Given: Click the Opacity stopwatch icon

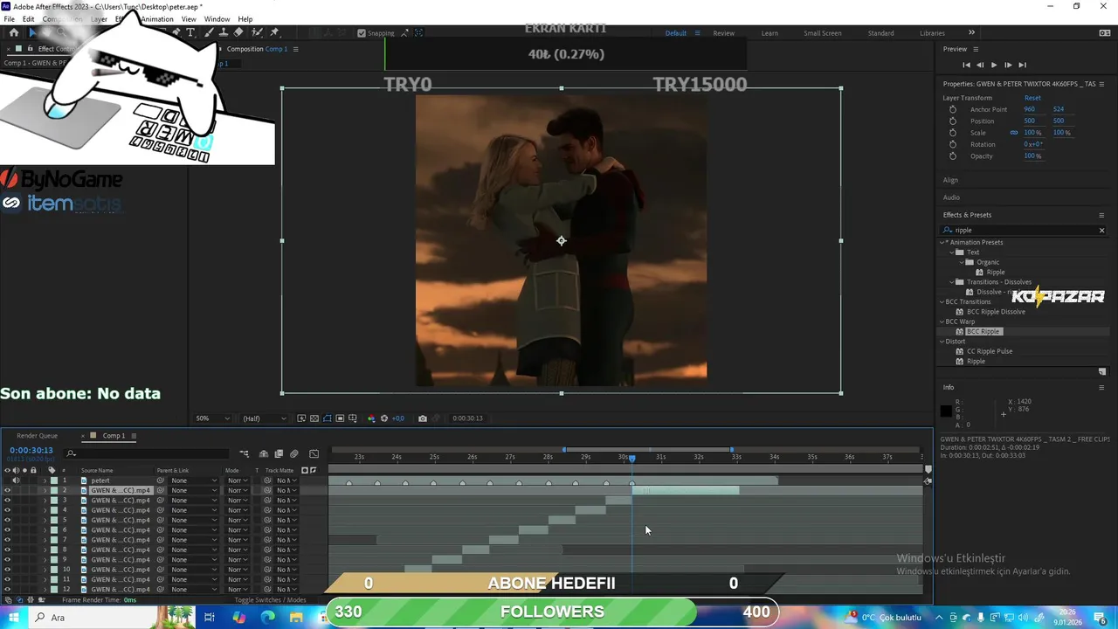Looking at the screenshot, I should click(x=953, y=156).
